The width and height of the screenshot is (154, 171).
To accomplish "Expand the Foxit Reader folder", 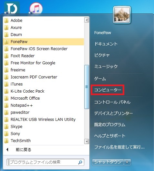I will (x=23, y=56).
